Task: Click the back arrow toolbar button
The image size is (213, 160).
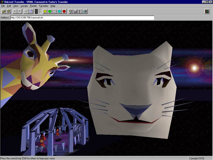Action: pos(15,11)
